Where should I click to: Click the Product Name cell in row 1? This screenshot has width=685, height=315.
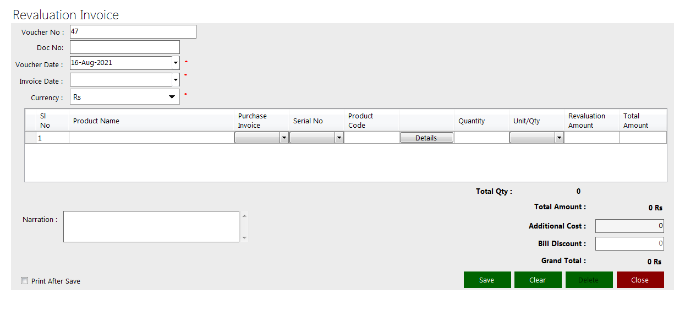pos(151,138)
